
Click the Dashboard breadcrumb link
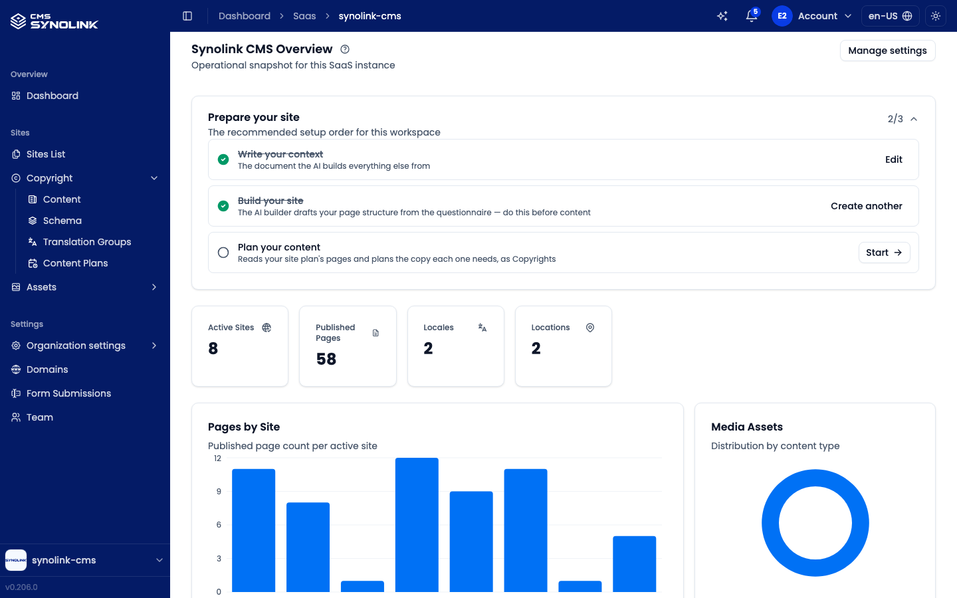point(245,16)
